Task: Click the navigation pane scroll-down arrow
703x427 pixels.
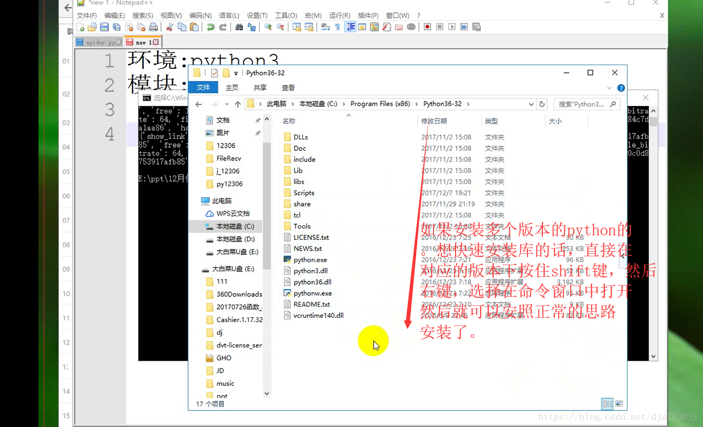Action: (x=267, y=394)
